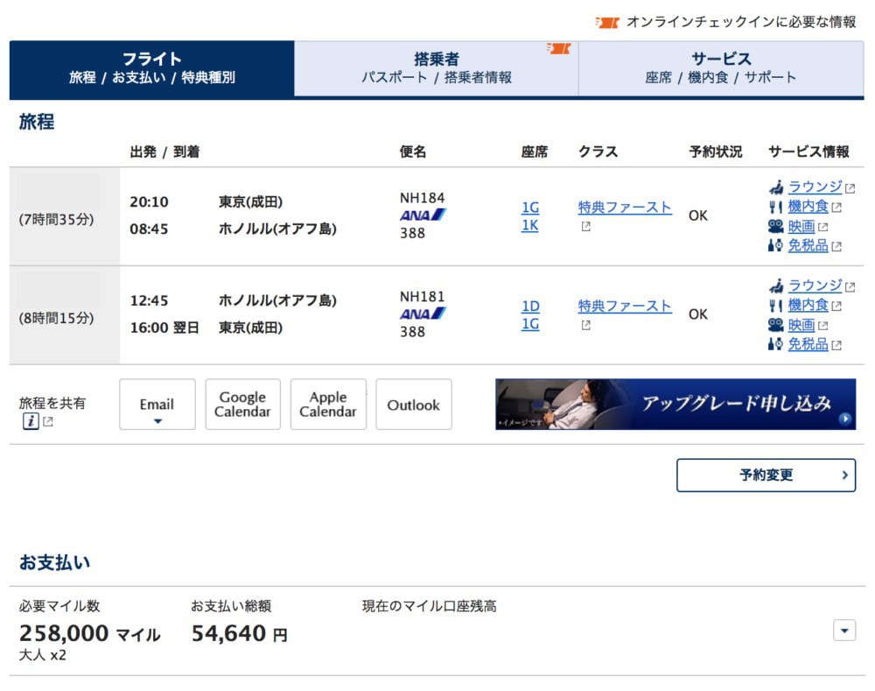Image resolution: width=875 pixels, height=691 pixels.
Task: Click lounge seat icon in NH184 row
Action: click(775, 187)
